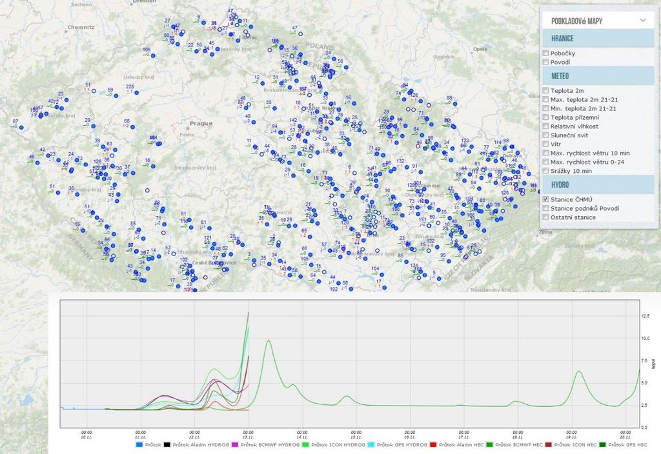Toggle Průtok ICON HYDROG series label
The height and width of the screenshot is (454, 661).
[x=338, y=445]
